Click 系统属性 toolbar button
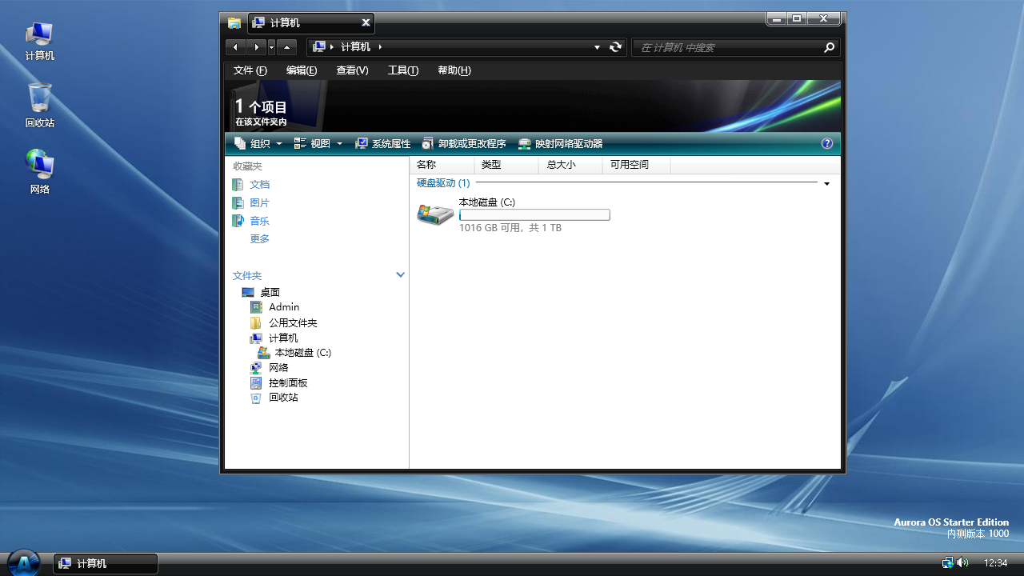1024x576 pixels. coord(382,144)
